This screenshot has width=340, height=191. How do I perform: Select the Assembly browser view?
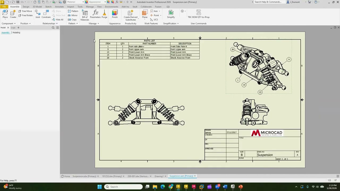click(x=5, y=33)
